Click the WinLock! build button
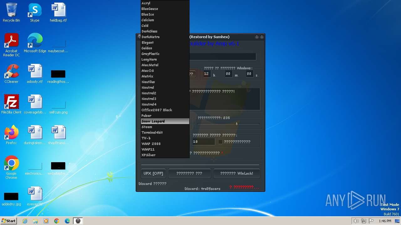This screenshot has height=225, width=401. [x=237, y=173]
